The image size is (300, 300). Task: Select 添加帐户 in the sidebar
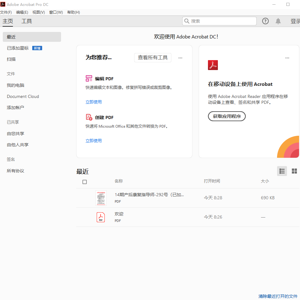pos(15,108)
